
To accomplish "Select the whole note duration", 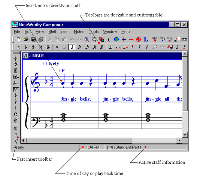I will point(57,47).
